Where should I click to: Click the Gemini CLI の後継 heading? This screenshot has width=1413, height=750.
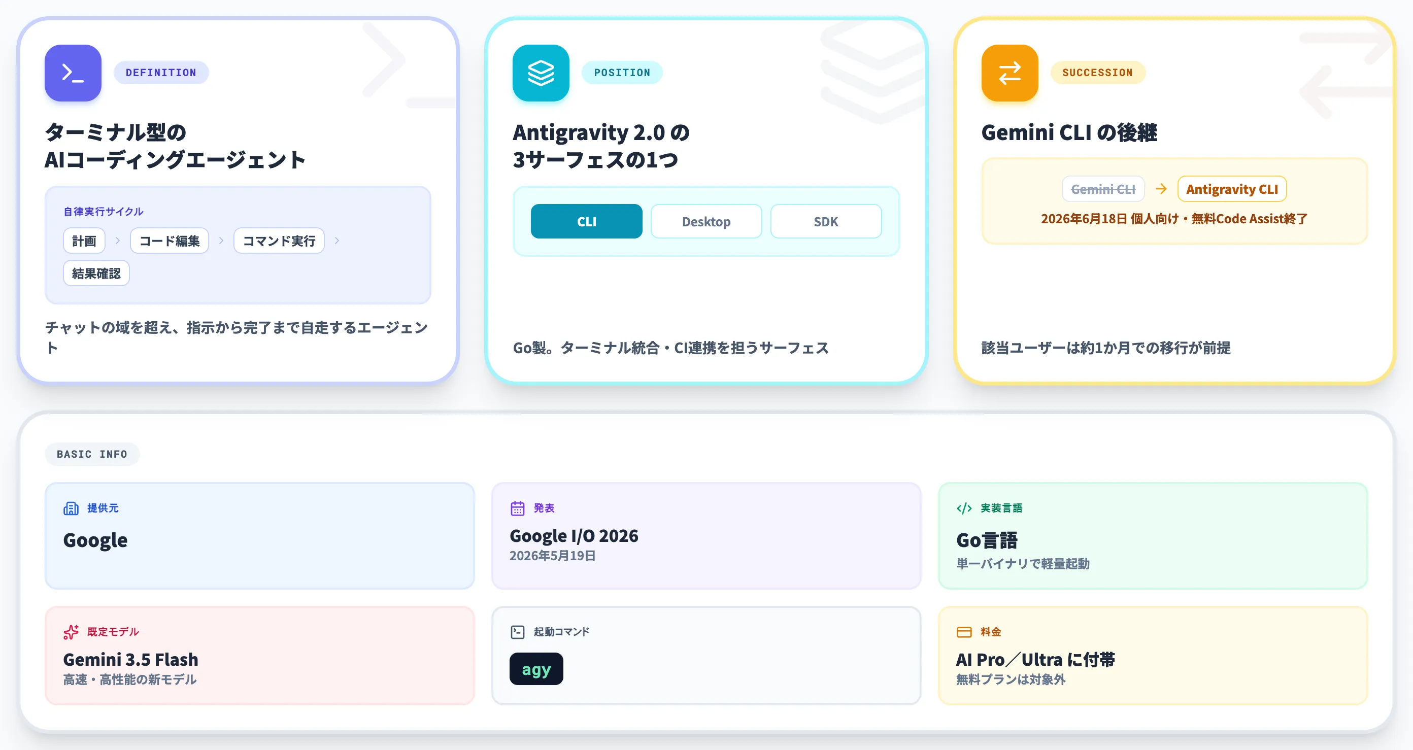point(1069,132)
